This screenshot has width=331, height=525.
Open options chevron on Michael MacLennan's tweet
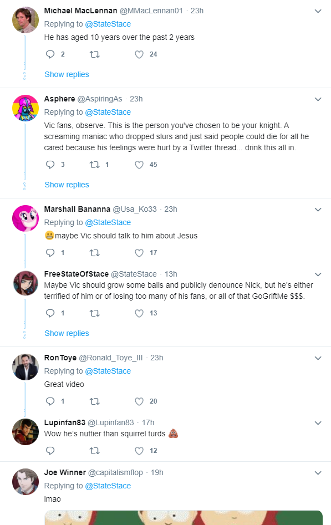[318, 11]
